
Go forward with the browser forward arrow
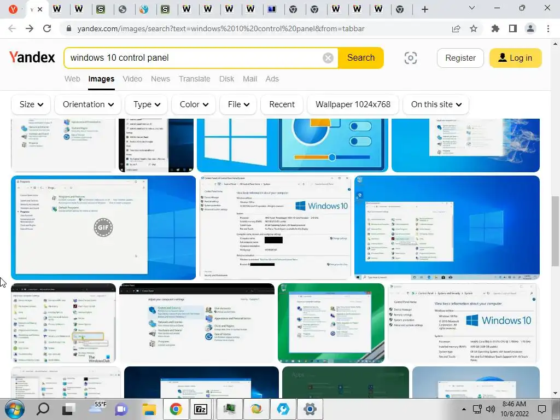click(x=30, y=28)
